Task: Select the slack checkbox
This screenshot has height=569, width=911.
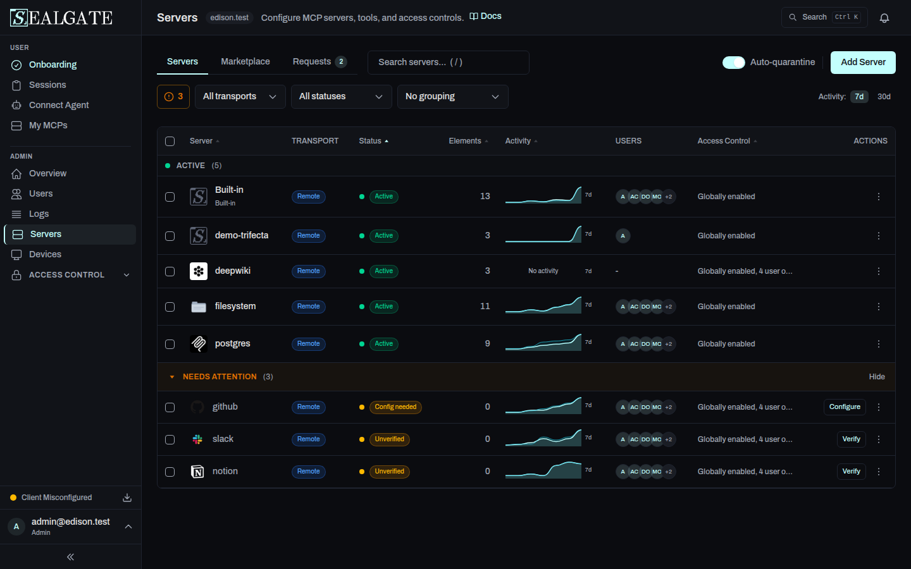Action: (170, 439)
